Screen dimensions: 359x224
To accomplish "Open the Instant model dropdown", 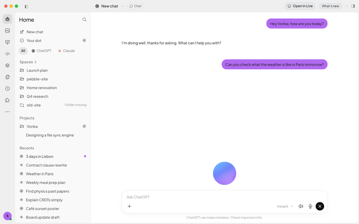I will pyautogui.click(x=285, y=206).
